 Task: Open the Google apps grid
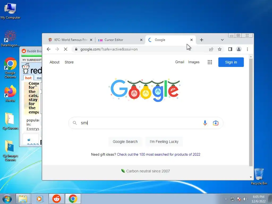point(210,62)
